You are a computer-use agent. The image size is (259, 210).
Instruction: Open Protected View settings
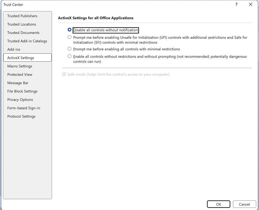pos(20,74)
